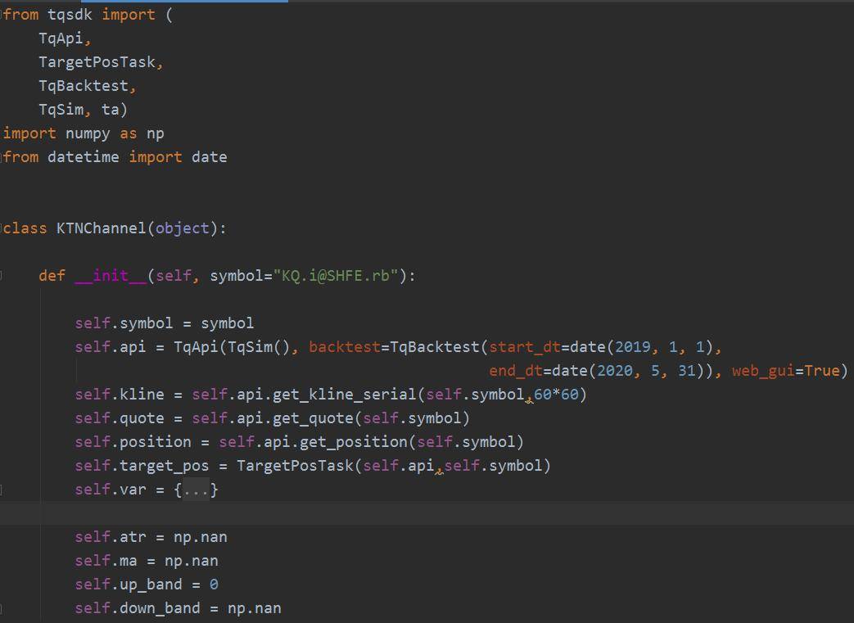The width and height of the screenshot is (854, 623).
Task: Click self.symbol on the symbol assignment line
Action: [x=124, y=323]
